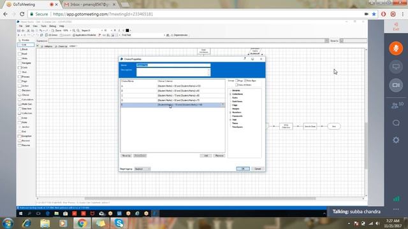The image size is (408, 229).
Task: Click the Remove choice button
Action: tap(219, 155)
